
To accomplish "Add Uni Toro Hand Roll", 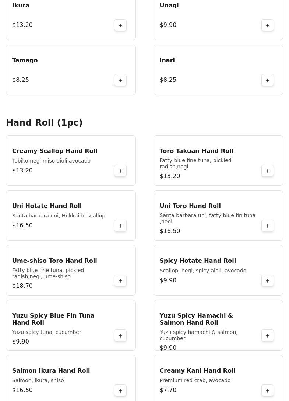I will [x=268, y=226].
